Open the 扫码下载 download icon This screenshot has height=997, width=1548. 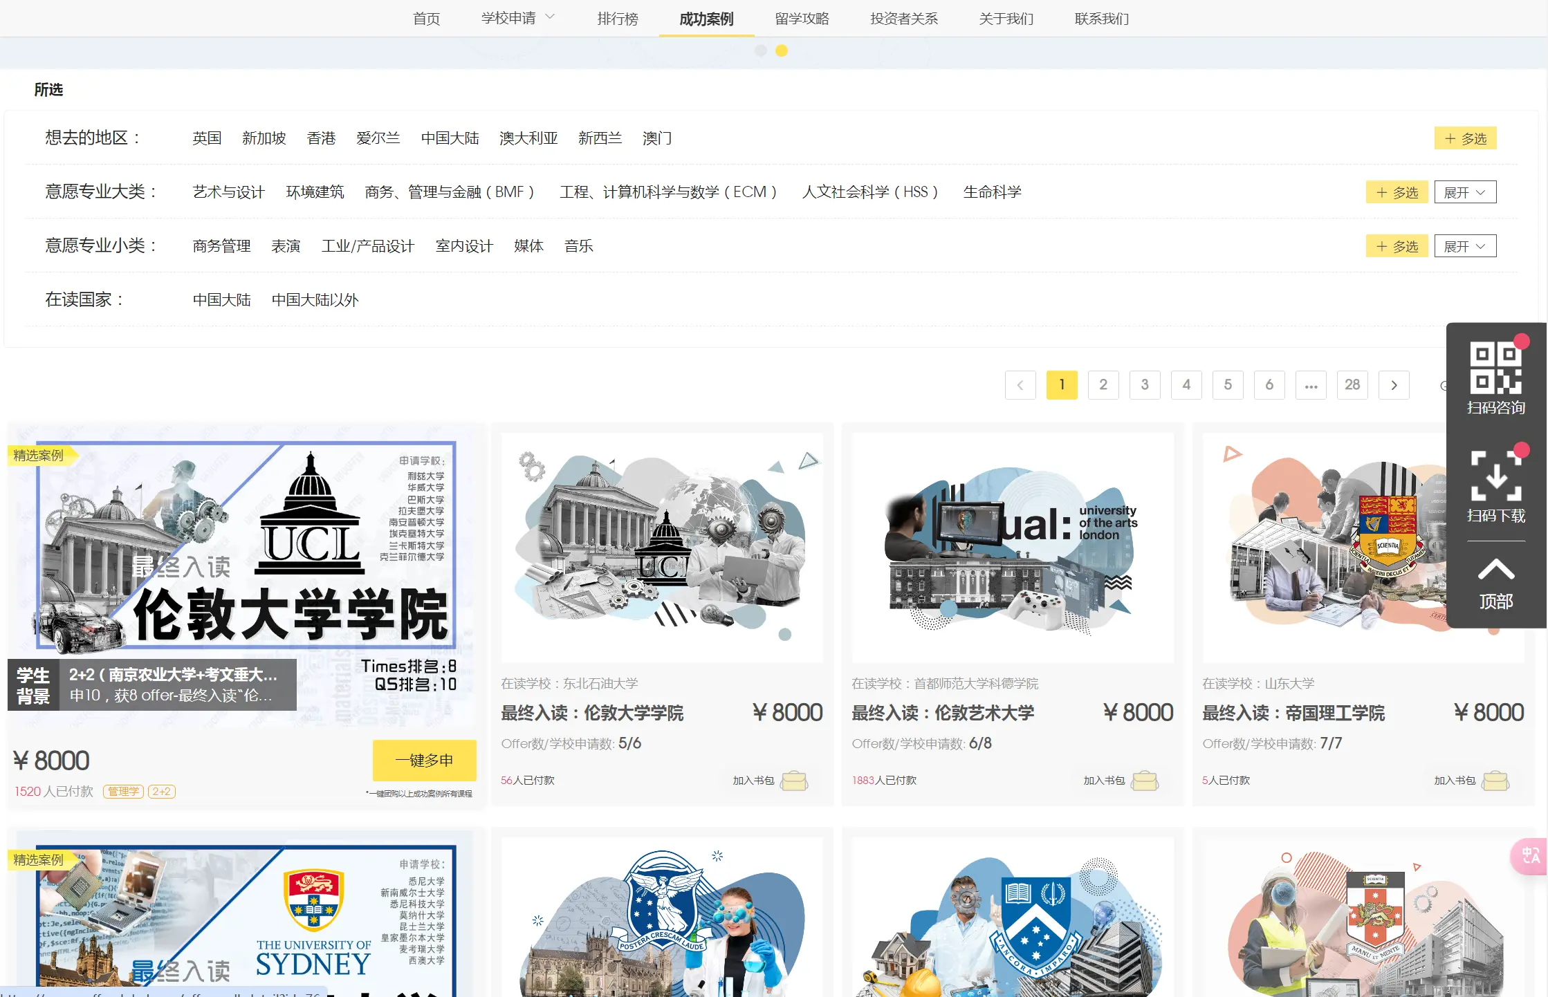click(1495, 476)
